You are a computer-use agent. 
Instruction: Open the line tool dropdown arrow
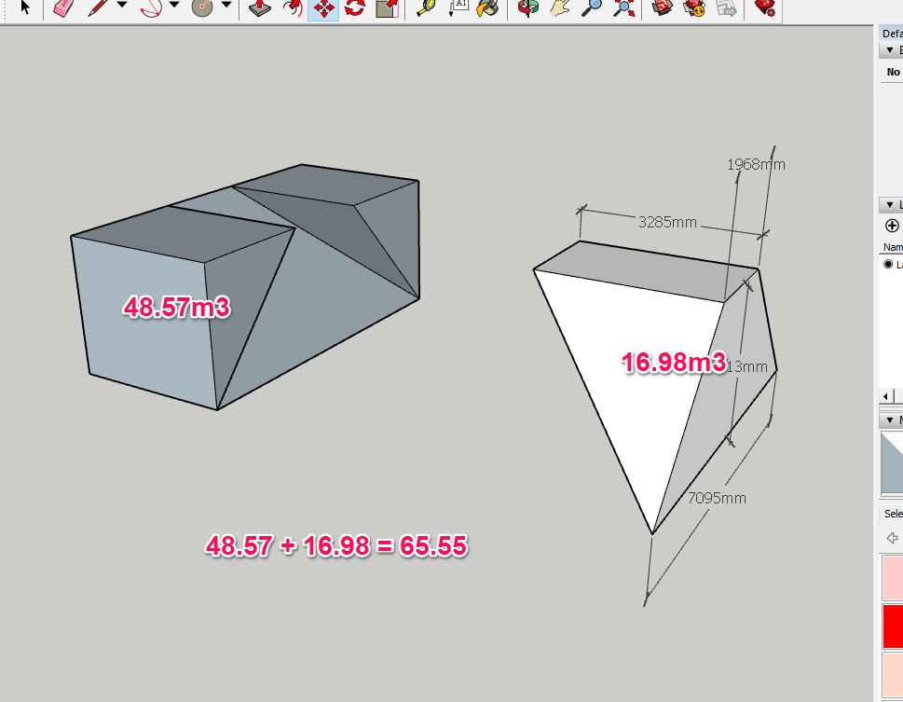(x=122, y=7)
